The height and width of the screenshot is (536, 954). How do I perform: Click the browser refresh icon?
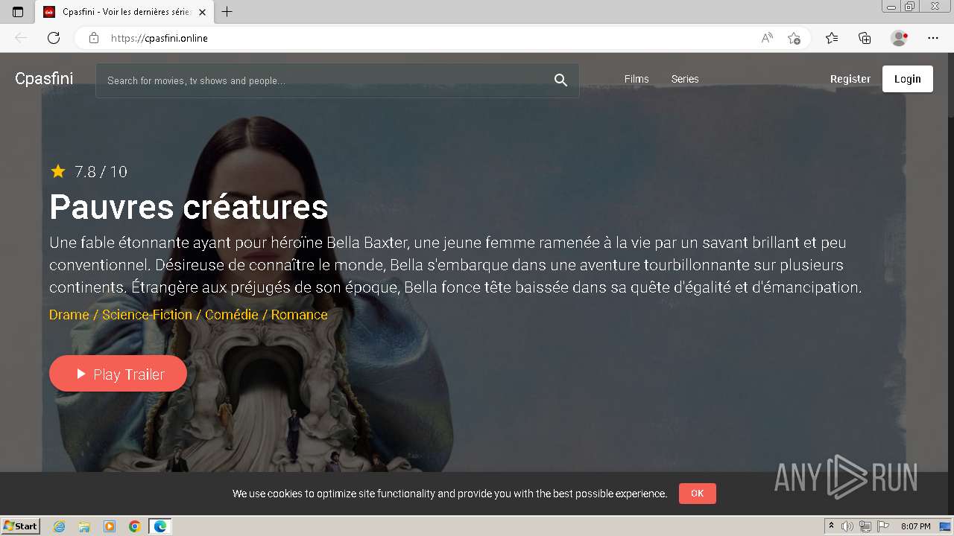54,38
